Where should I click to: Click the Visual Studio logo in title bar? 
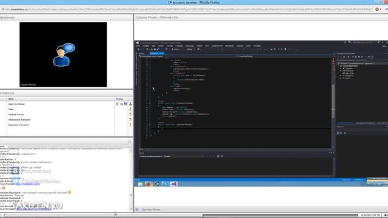[138, 43]
